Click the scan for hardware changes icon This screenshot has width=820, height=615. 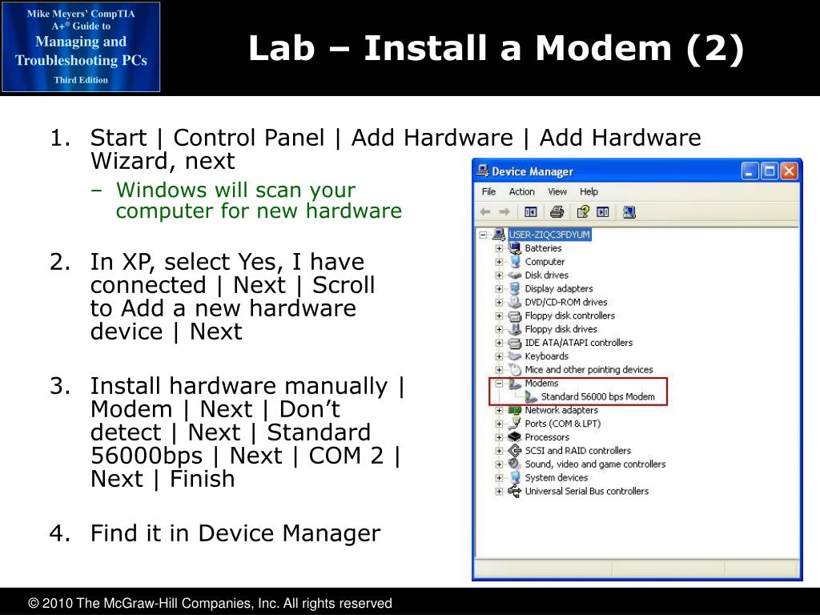629,211
